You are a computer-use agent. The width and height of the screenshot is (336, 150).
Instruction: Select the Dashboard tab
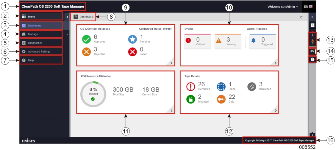point(83,17)
